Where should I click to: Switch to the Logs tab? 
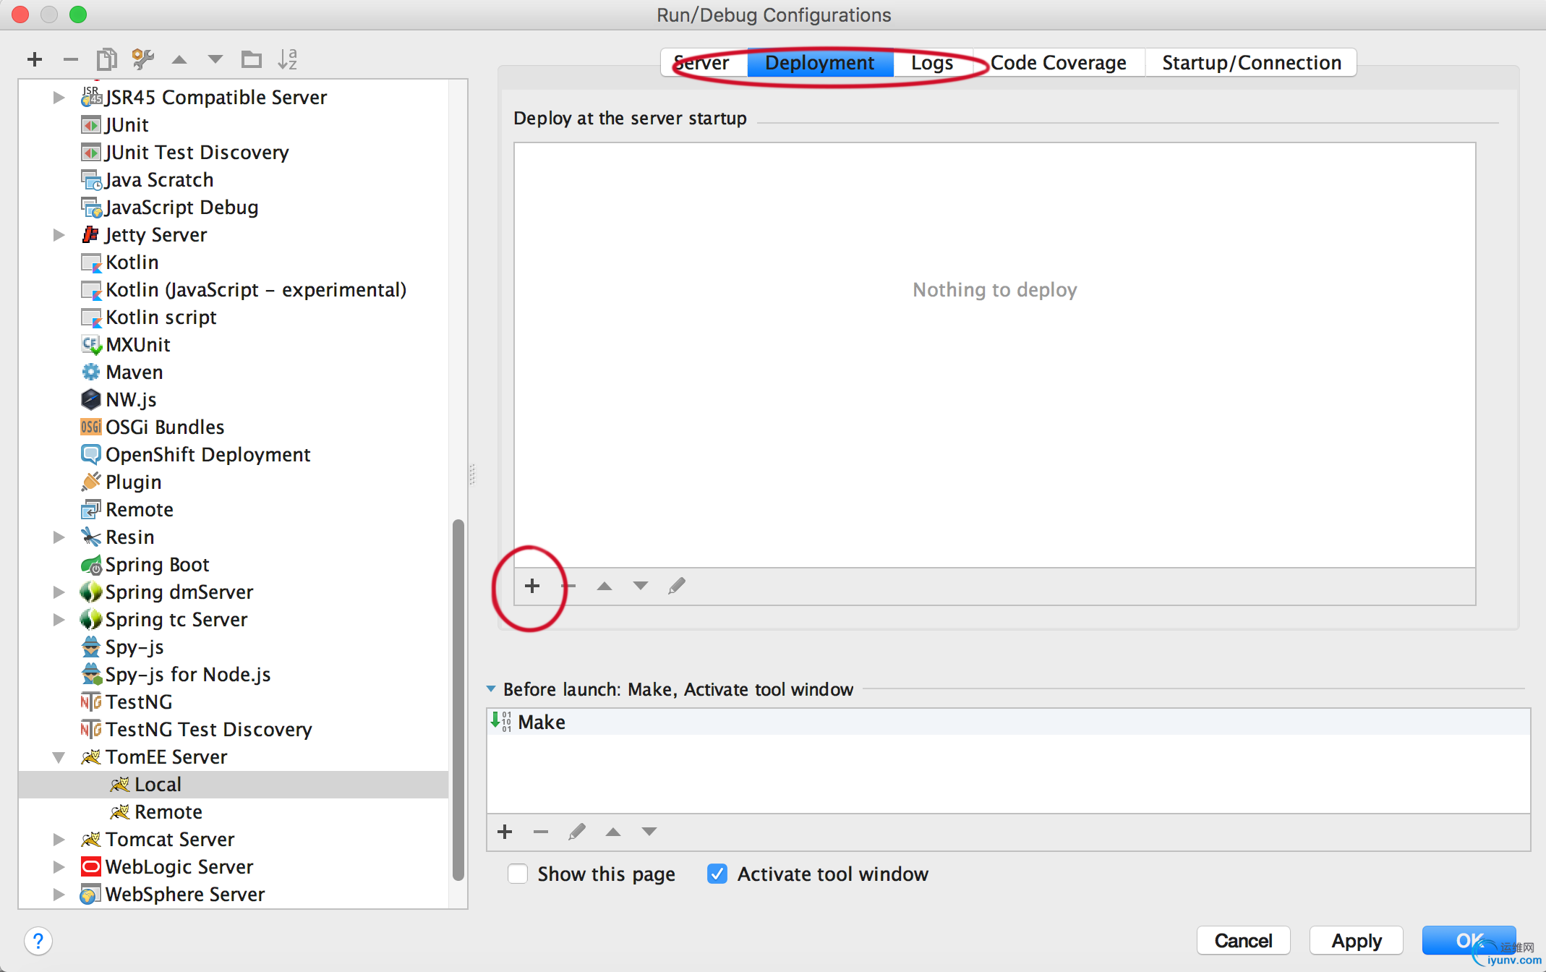pos(933,62)
